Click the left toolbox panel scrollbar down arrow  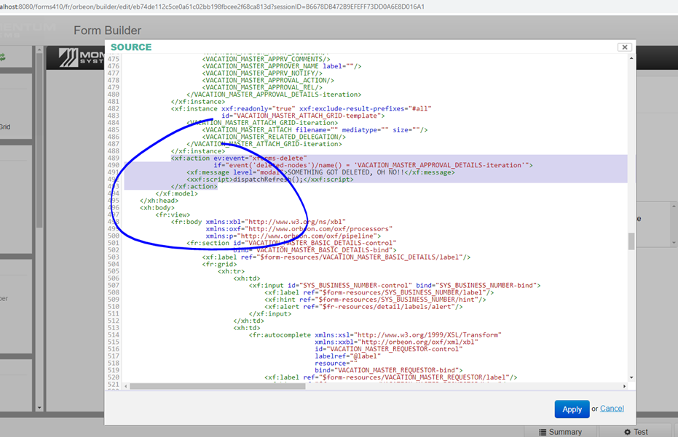[x=39, y=407]
